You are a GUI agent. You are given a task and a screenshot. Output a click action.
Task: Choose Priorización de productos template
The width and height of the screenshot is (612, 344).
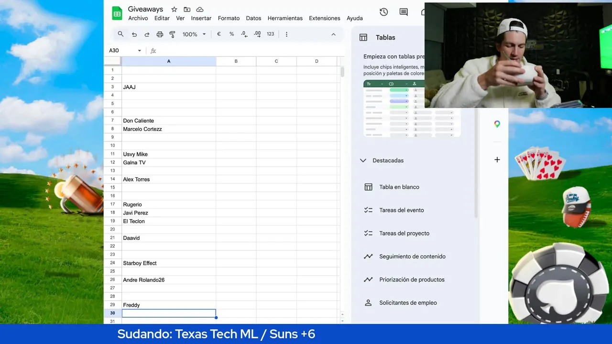tap(412, 279)
